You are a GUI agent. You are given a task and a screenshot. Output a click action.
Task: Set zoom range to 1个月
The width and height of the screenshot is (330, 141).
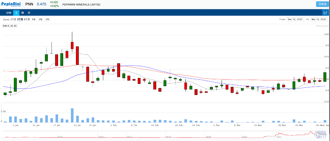(13, 19)
